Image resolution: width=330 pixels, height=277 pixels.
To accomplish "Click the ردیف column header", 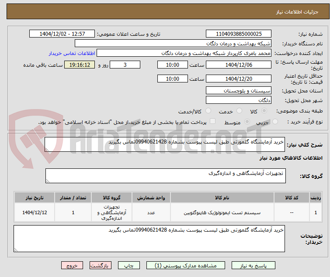I will (x=316, y=198).
